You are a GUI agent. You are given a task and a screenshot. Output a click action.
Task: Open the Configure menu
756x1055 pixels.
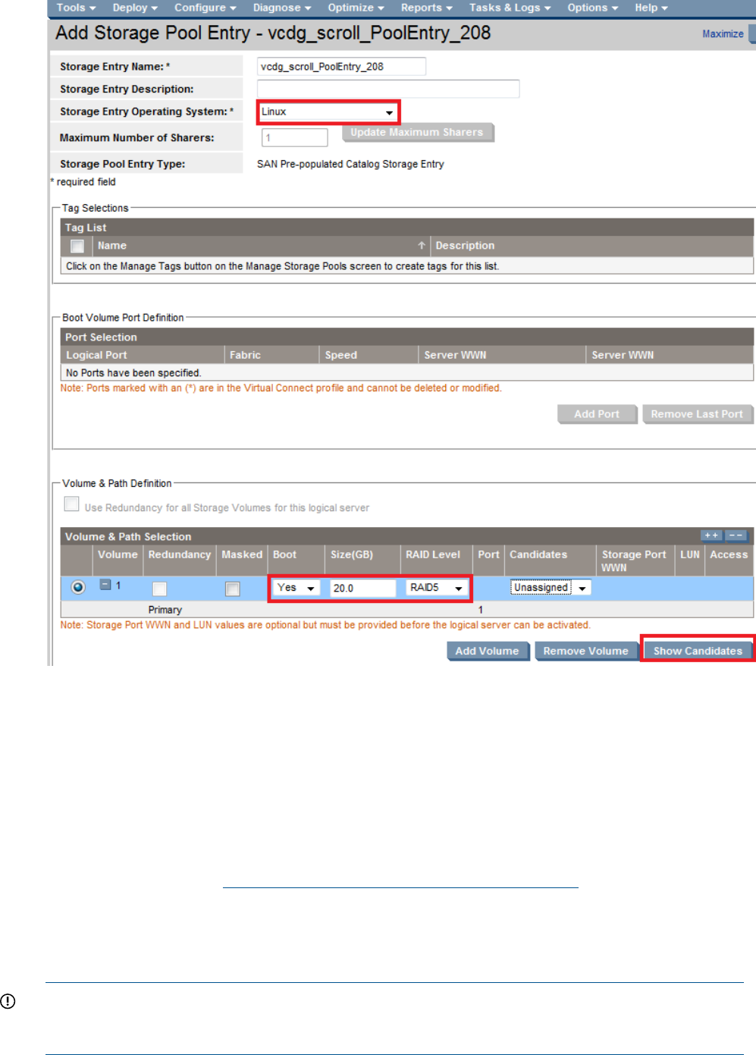205,8
